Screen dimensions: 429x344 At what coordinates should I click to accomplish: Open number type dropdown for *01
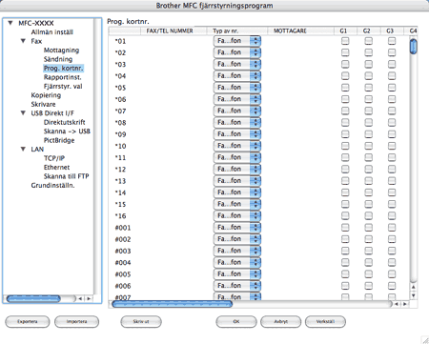pos(237,41)
